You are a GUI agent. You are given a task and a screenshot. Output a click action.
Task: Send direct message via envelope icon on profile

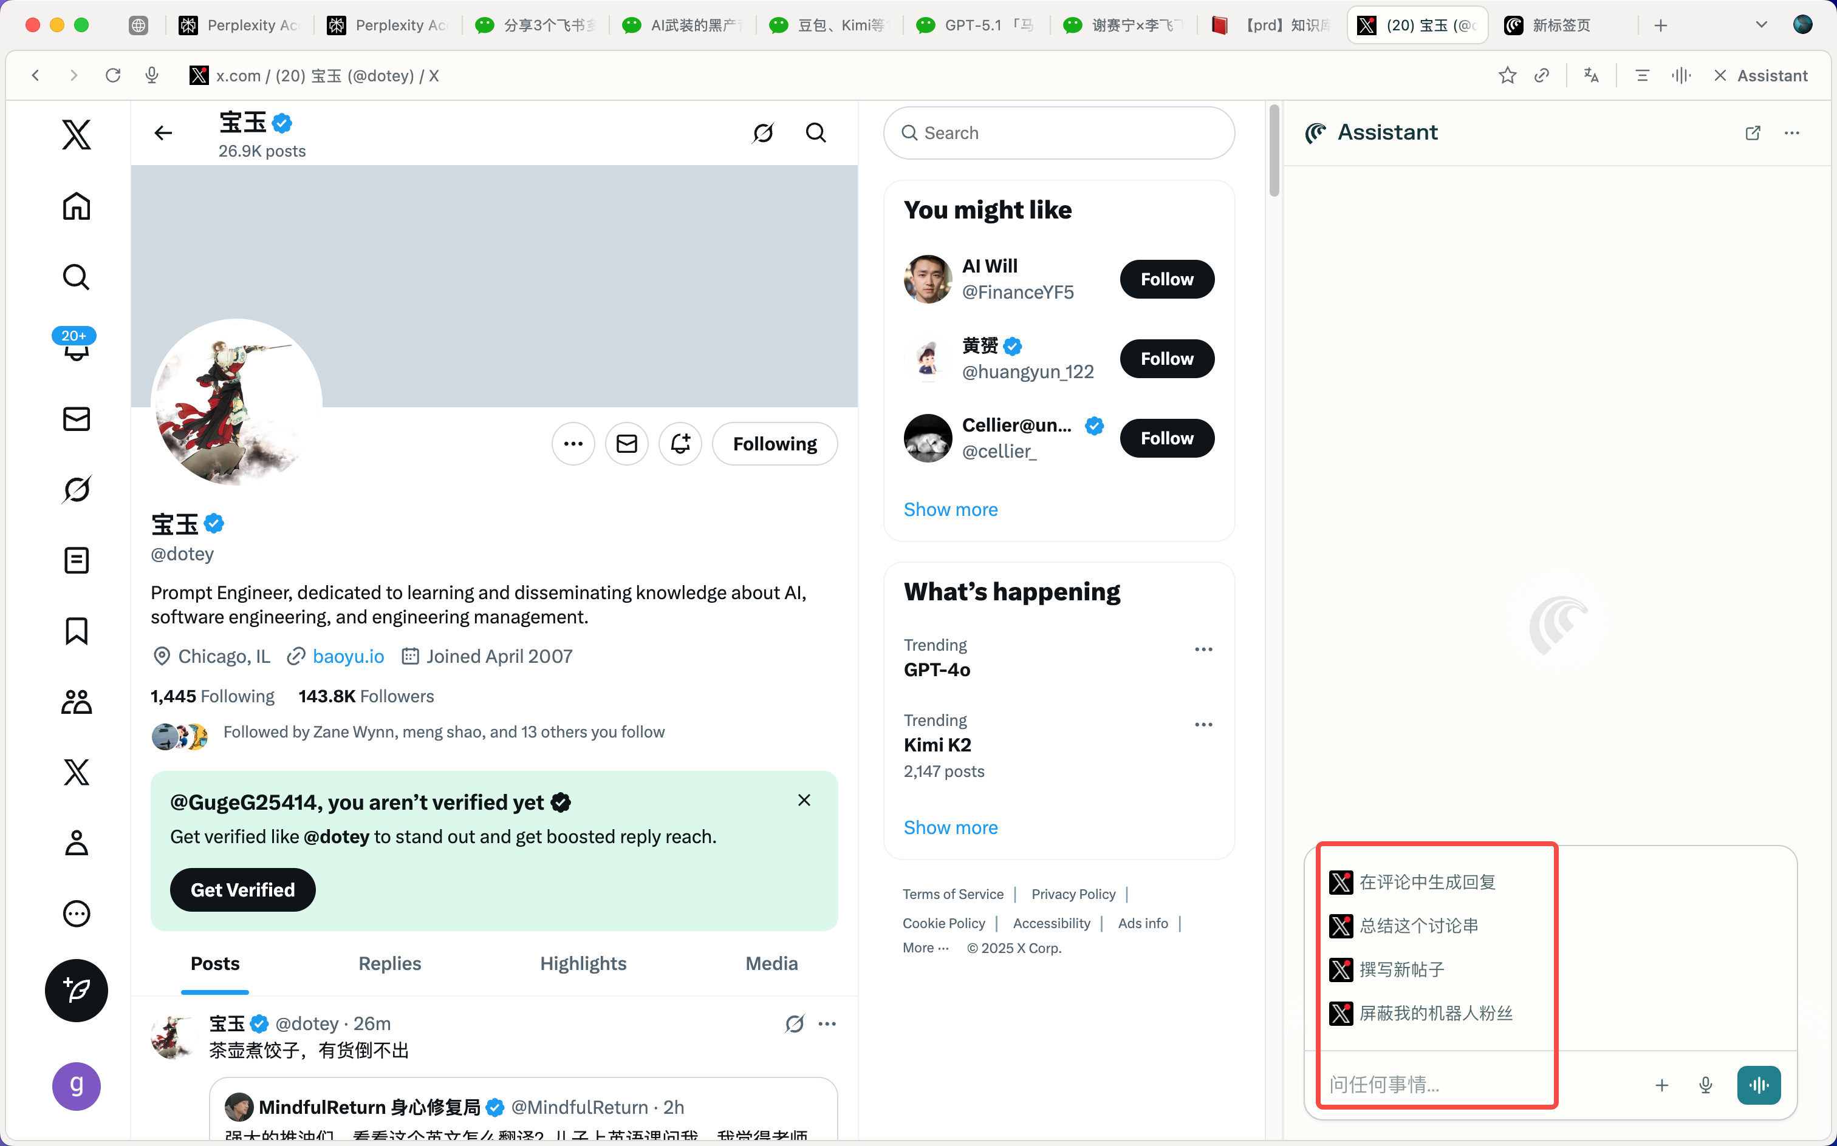626,443
